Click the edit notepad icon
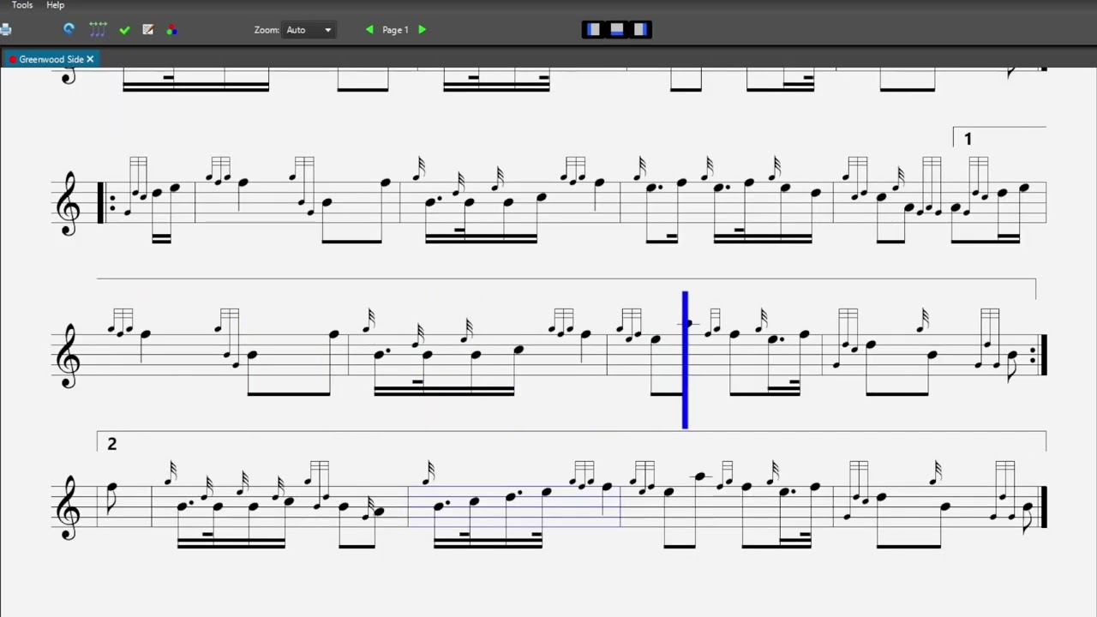 (148, 29)
